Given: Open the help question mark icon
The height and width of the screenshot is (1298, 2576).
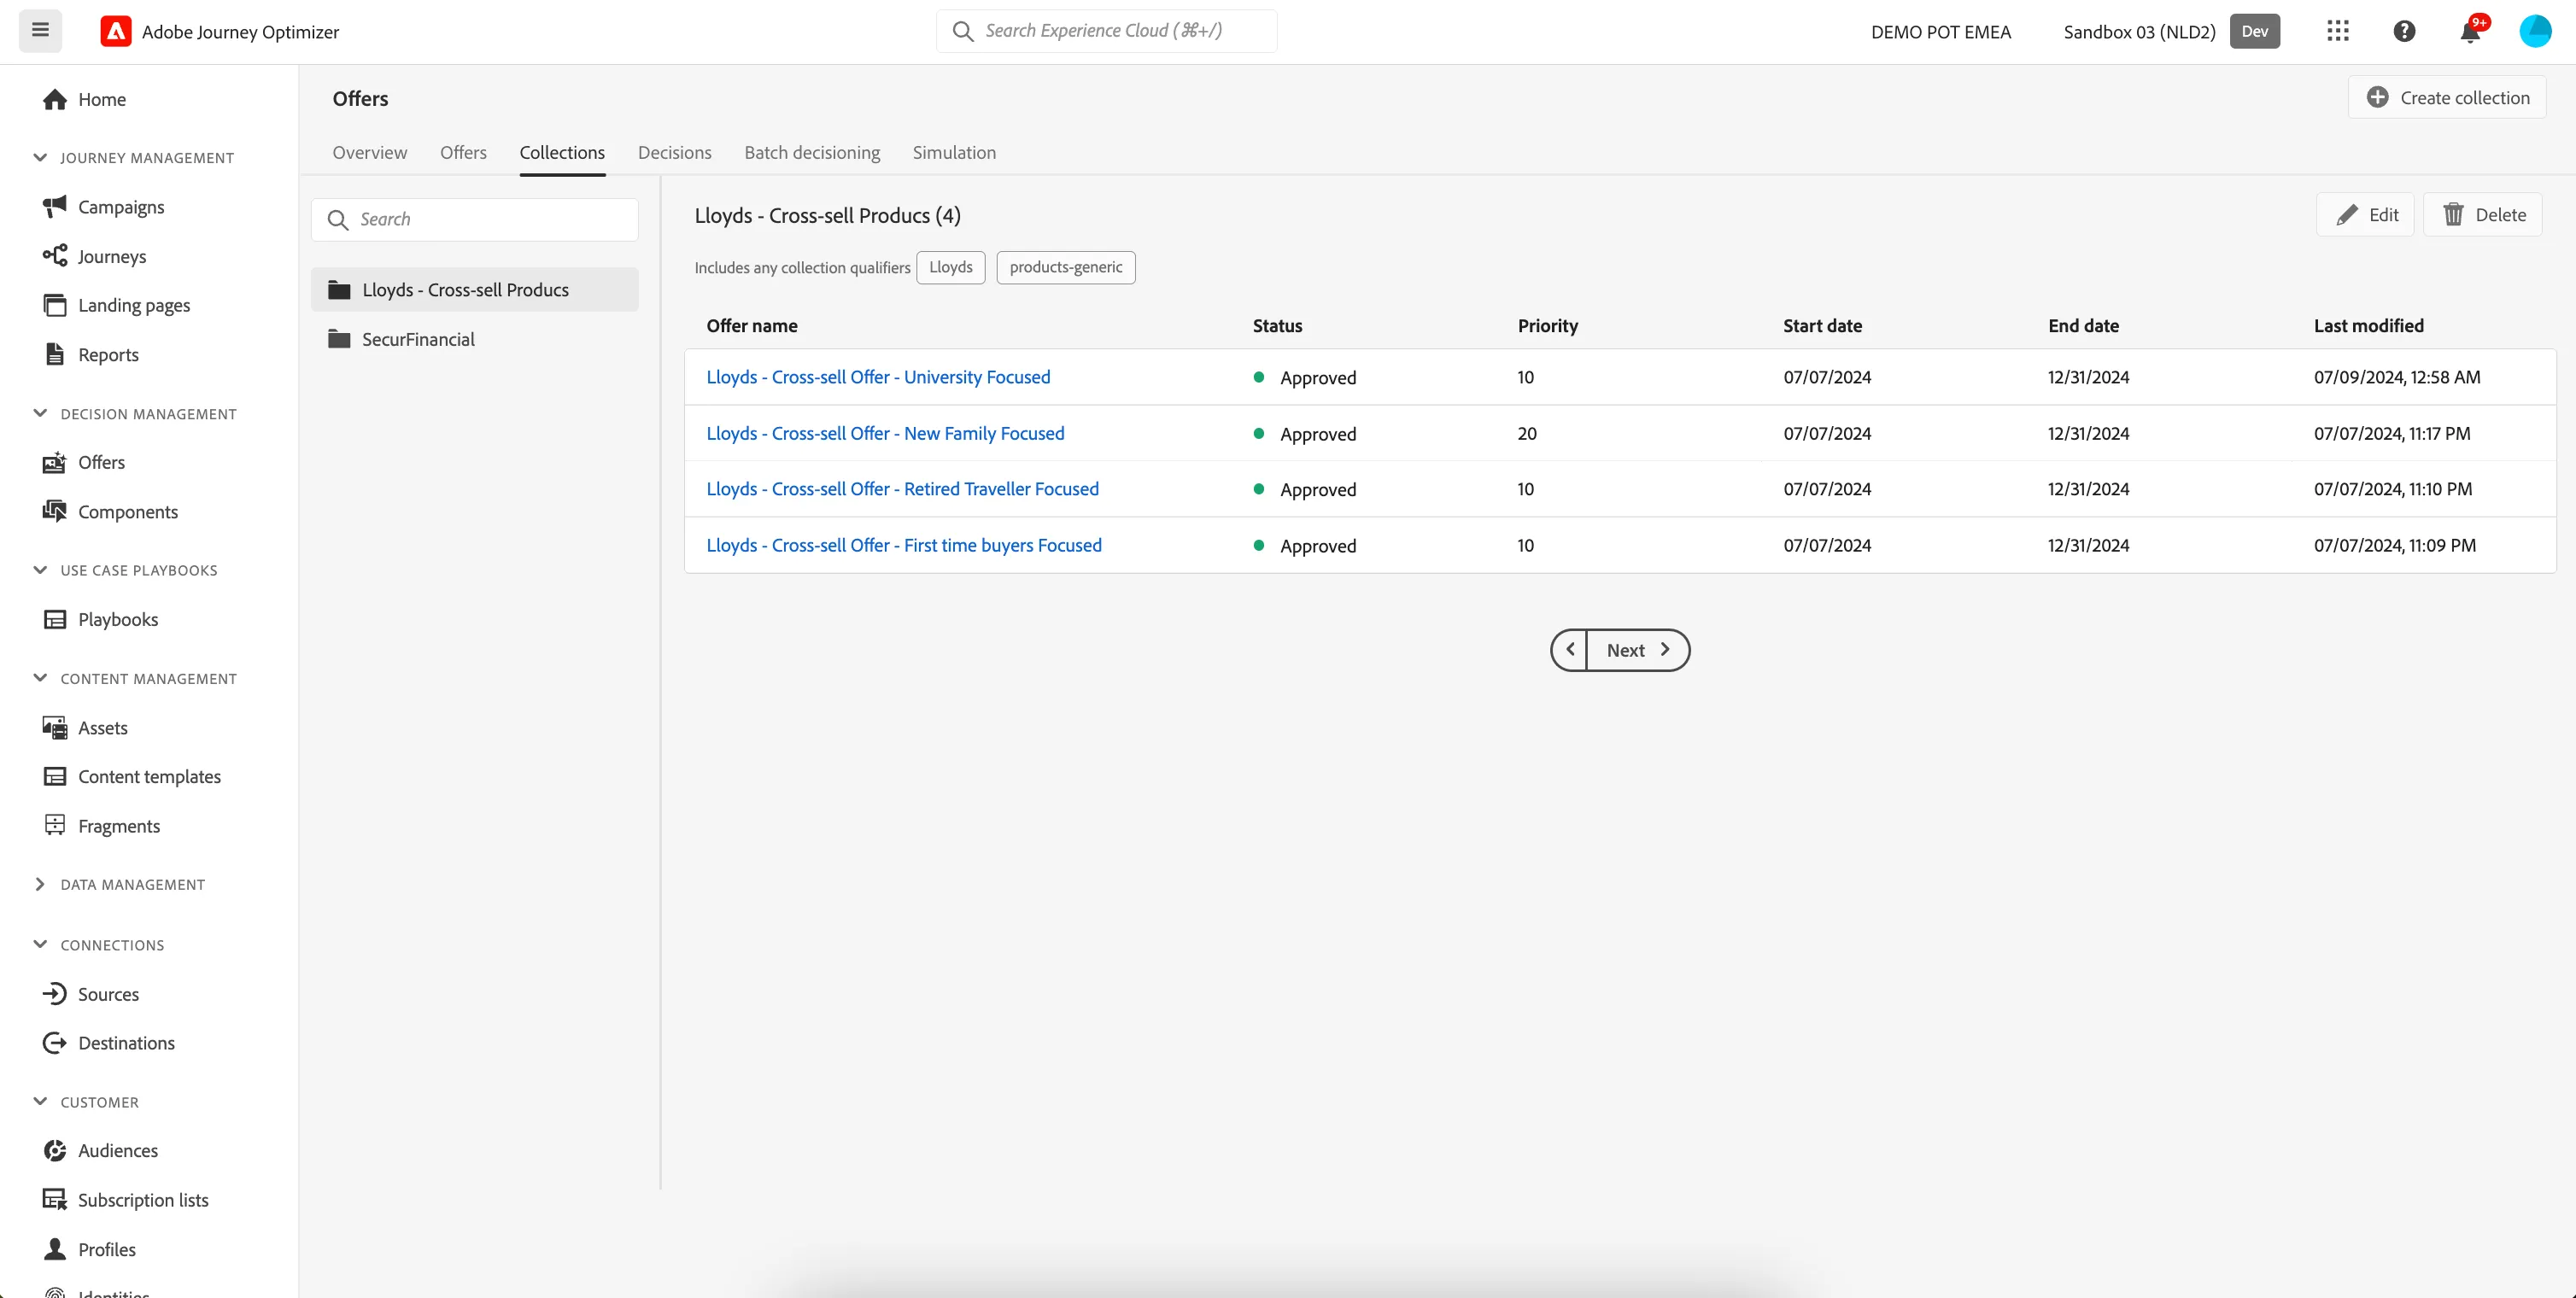Looking at the screenshot, I should click(x=2404, y=31).
